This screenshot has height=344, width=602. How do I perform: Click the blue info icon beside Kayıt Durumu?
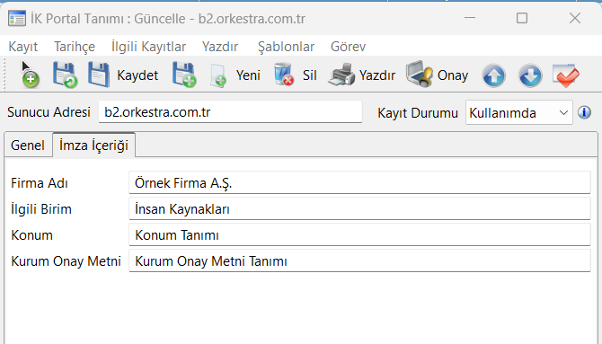click(x=584, y=112)
